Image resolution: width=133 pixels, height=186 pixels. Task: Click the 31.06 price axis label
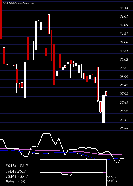tap(124, 42)
